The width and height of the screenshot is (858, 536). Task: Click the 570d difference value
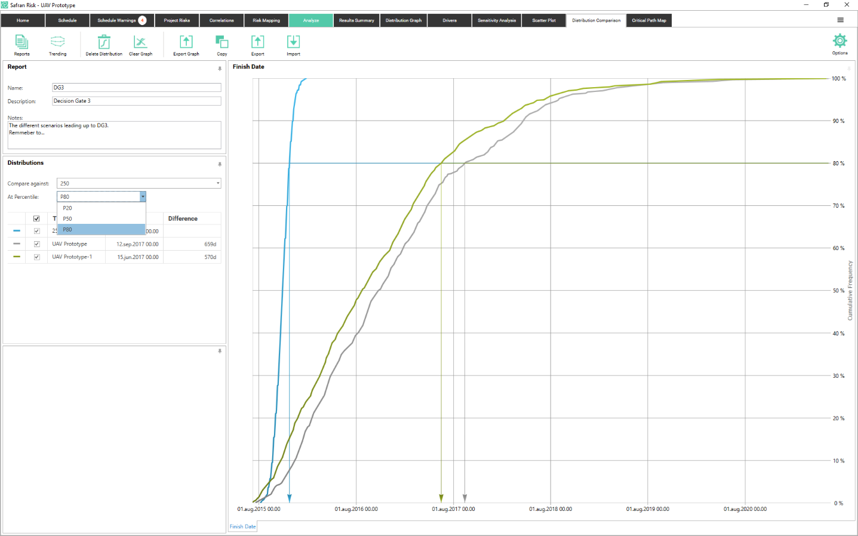click(x=210, y=257)
